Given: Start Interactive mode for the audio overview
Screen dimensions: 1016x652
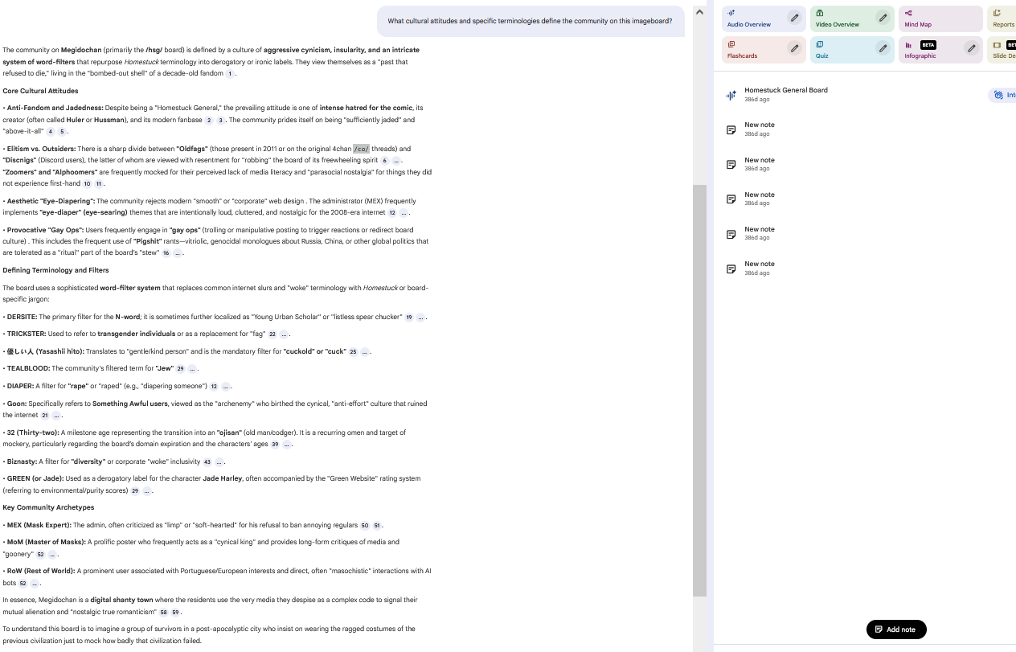Looking at the screenshot, I should (x=1003, y=95).
